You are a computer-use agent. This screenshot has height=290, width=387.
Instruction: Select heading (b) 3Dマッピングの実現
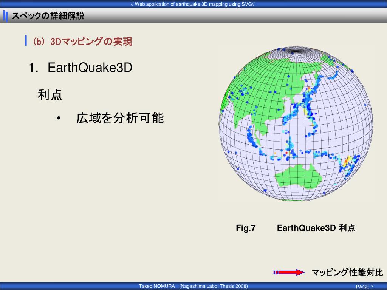83,42
